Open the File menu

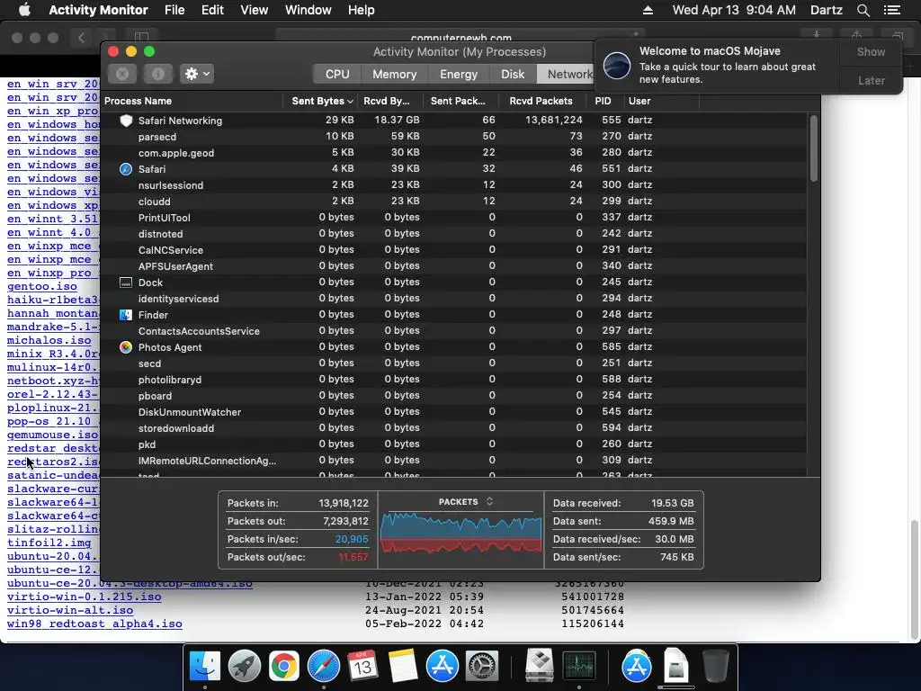pos(174,10)
